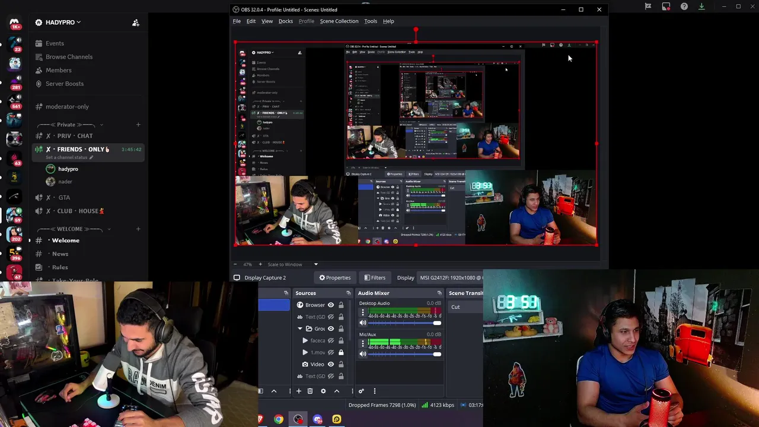Viewport: 759px width, 427px height.
Task: Open Desktop Audio three-dot options
Action: click(x=363, y=313)
